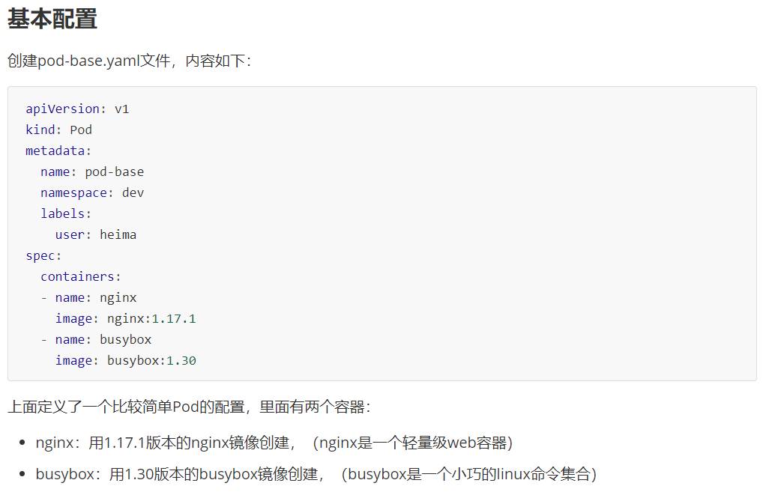Click the labels: key
769x495 pixels.
click(x=66, y=213)
